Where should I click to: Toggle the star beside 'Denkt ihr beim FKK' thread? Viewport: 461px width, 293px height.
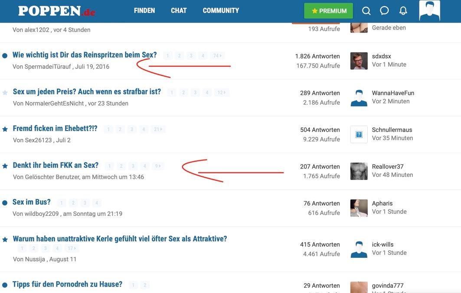[5, 166]
